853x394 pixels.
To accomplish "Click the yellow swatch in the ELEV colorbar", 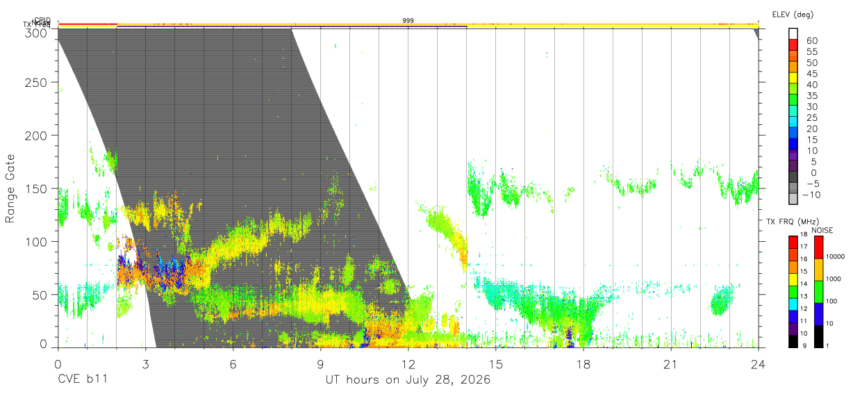I will coord(794,78).
